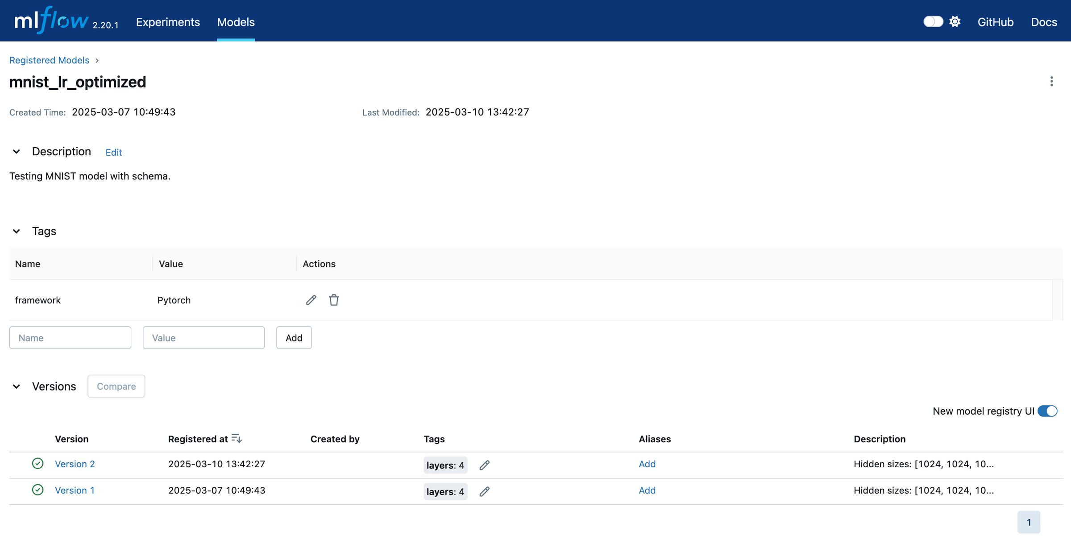
Task: Edit tags for Version 2 with pencil icon
Action: click(x=485, y=465)
